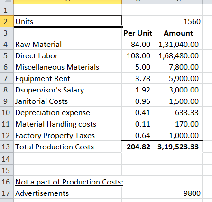
Task: Select the 0.11 per unit cell
Action: (x=138, y=124)
